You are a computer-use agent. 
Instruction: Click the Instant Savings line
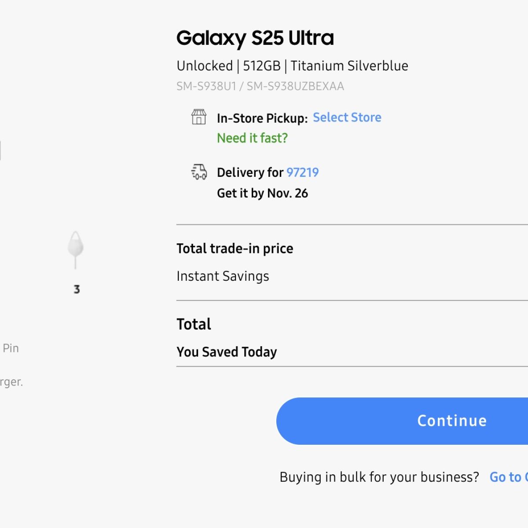[x=223, y=276]
